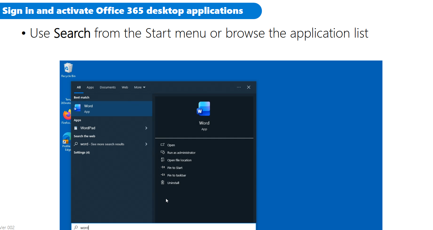Click the search text box containing 'word'
This screenshot has width=433, height=230.
point(163,227)
